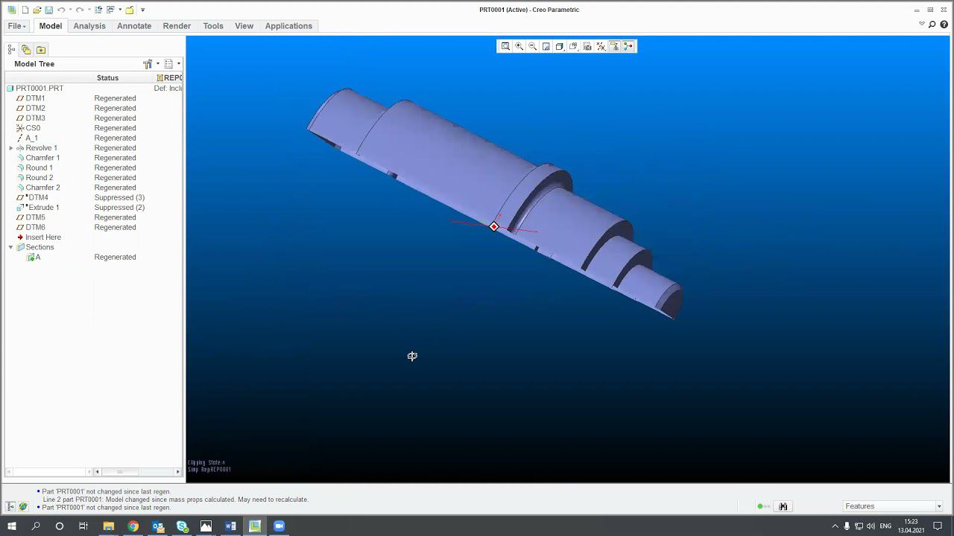Select Round 2 feature
Image resolution: width=954 pixels, height=536 pixels.
pyautogui.click(x=40, y=178)
